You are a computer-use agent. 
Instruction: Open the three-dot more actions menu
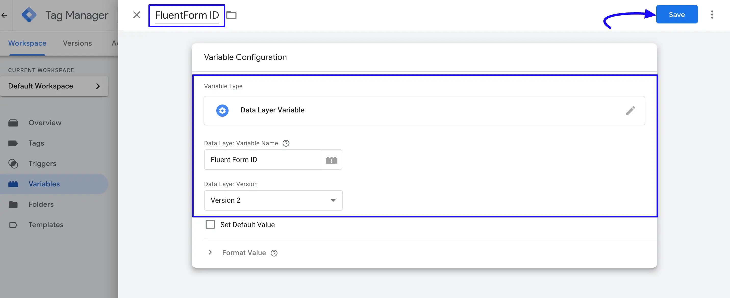(x=712, y=15)
